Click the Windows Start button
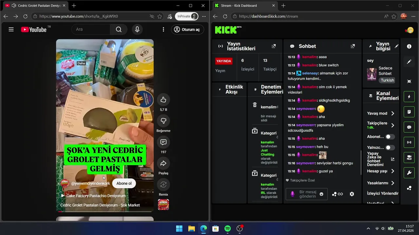This screenshot has height=235, width=419. [179, 228]
